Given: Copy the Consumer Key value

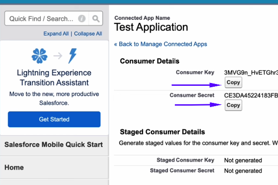Looking at the screenshot, I should pos(233,83).
